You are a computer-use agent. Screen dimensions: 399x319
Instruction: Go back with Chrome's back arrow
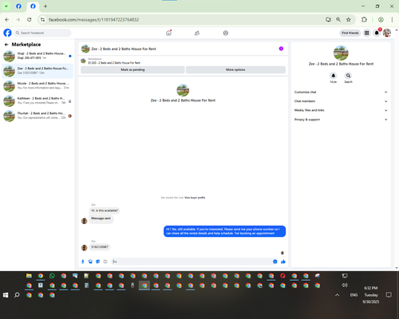[7, 19]
